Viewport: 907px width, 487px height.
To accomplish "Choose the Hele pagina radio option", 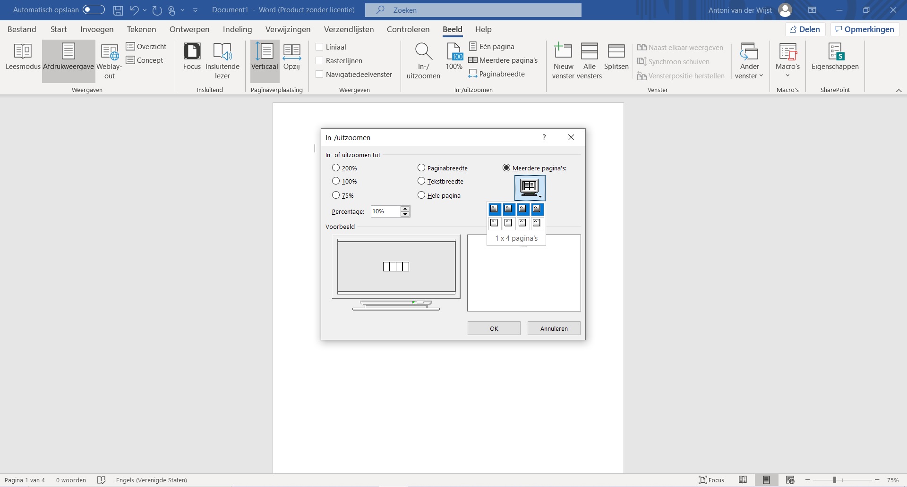I will [421, 195].
